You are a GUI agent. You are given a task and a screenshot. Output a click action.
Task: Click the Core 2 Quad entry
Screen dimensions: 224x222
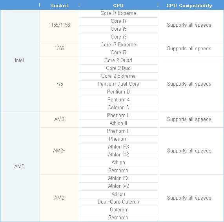pos(118,61)
